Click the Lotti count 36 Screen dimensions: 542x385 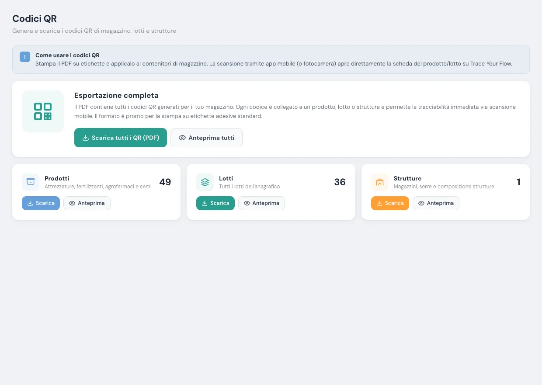point(340,182)
